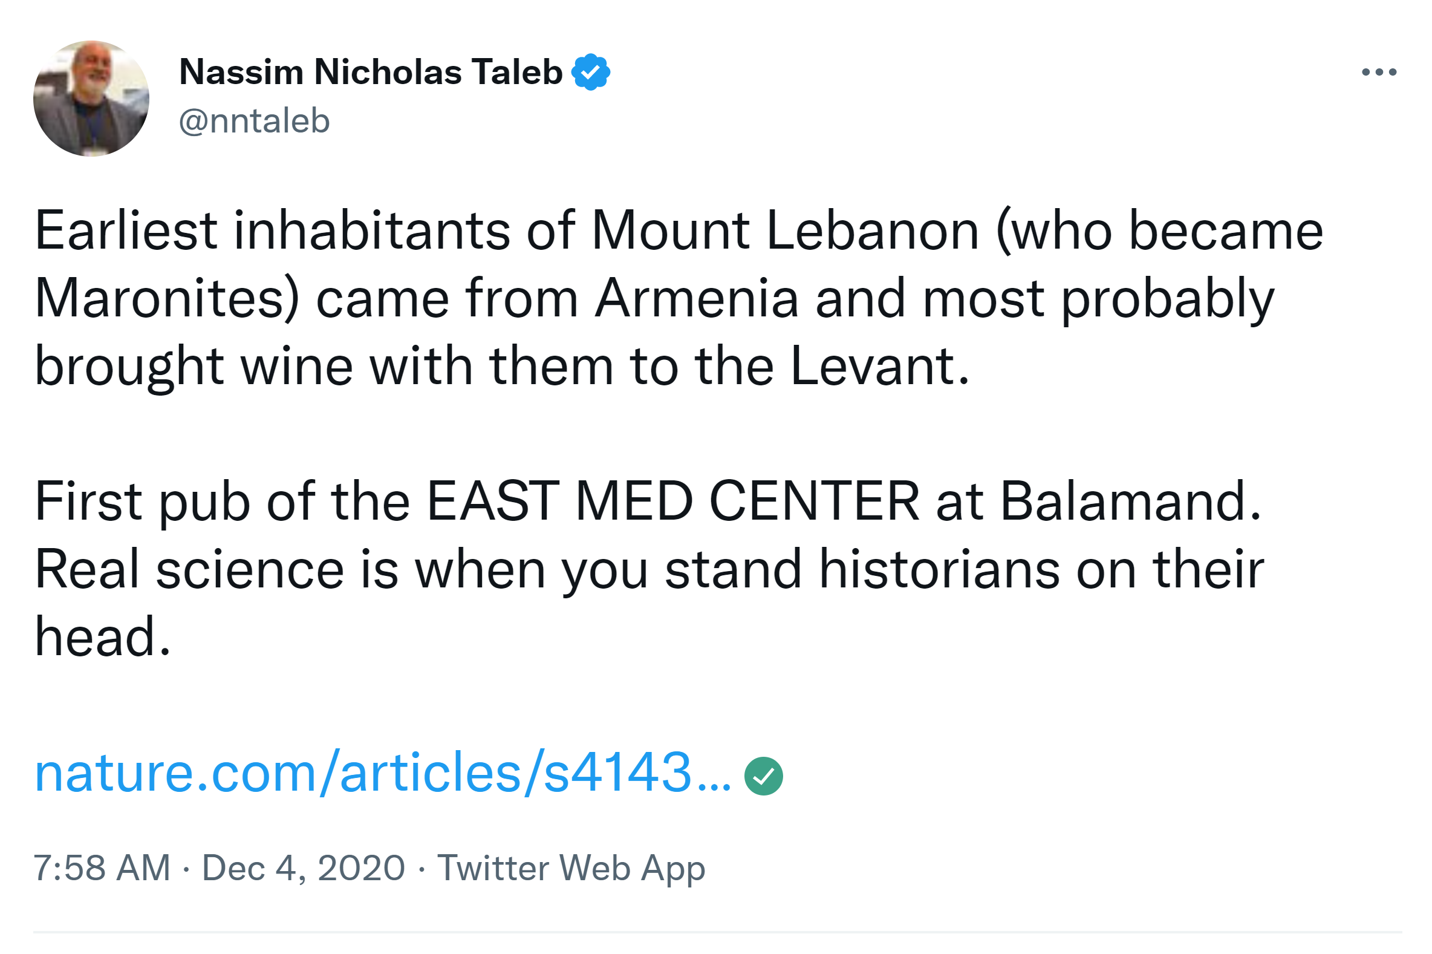Click the green checkmark beside the link
Image resolution: width=1432 pixels, height=954 pixels.
pos(763,776)
